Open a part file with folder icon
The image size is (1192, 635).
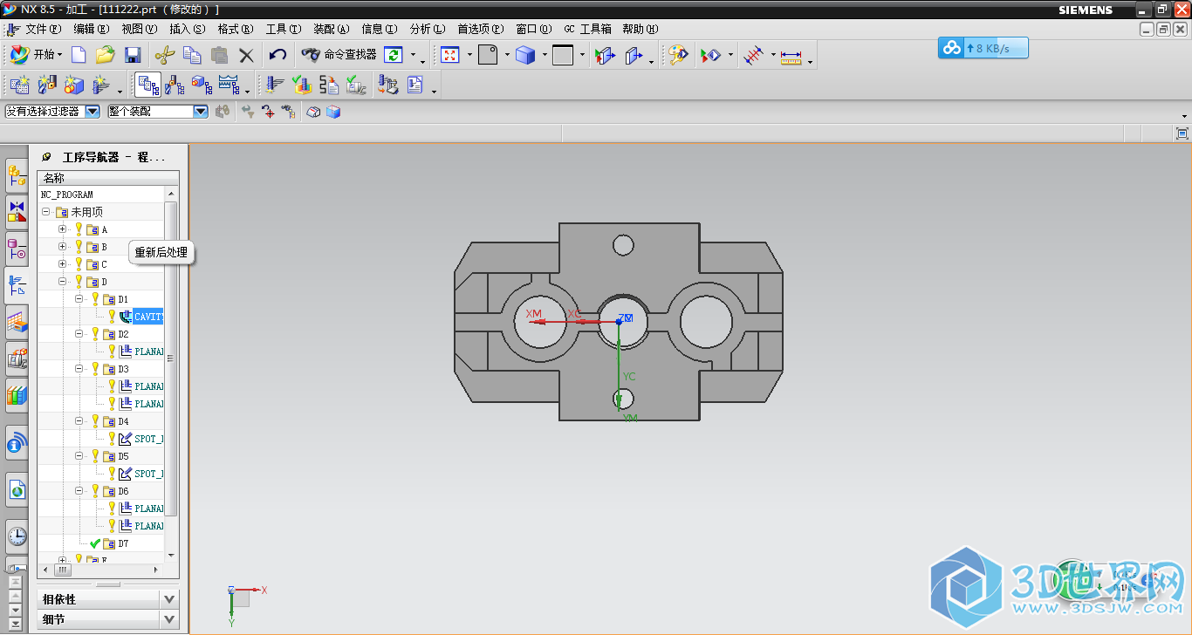click(x=106, y=55)
